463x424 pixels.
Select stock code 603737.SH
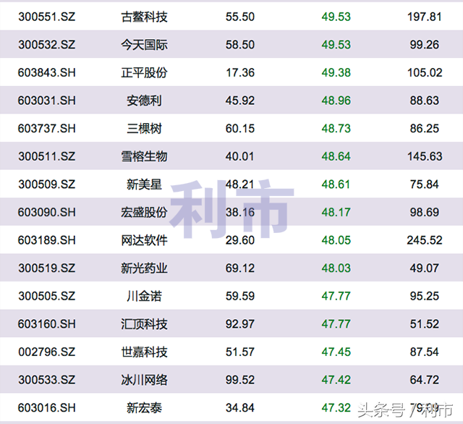[46, 129]
